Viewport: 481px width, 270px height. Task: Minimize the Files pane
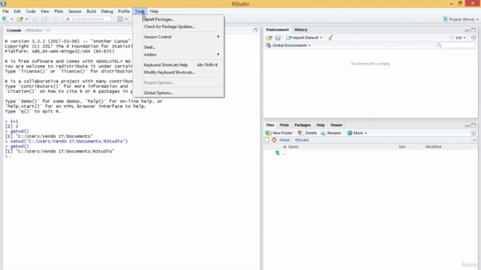467,125
